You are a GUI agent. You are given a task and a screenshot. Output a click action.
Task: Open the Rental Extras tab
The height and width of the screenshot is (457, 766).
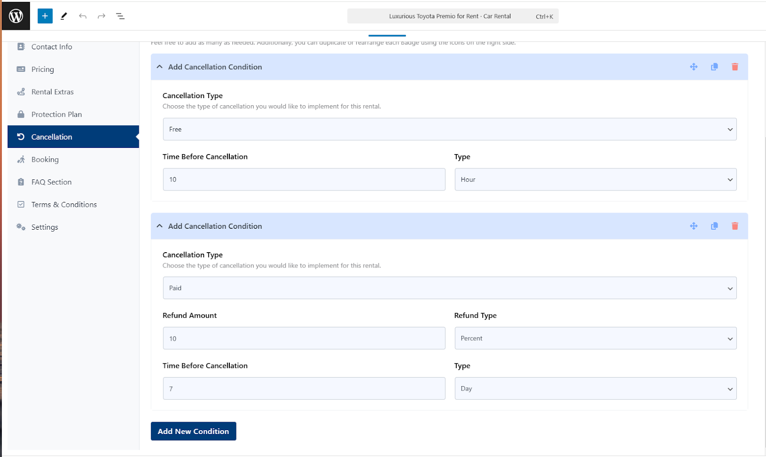(x=73, y=91)
